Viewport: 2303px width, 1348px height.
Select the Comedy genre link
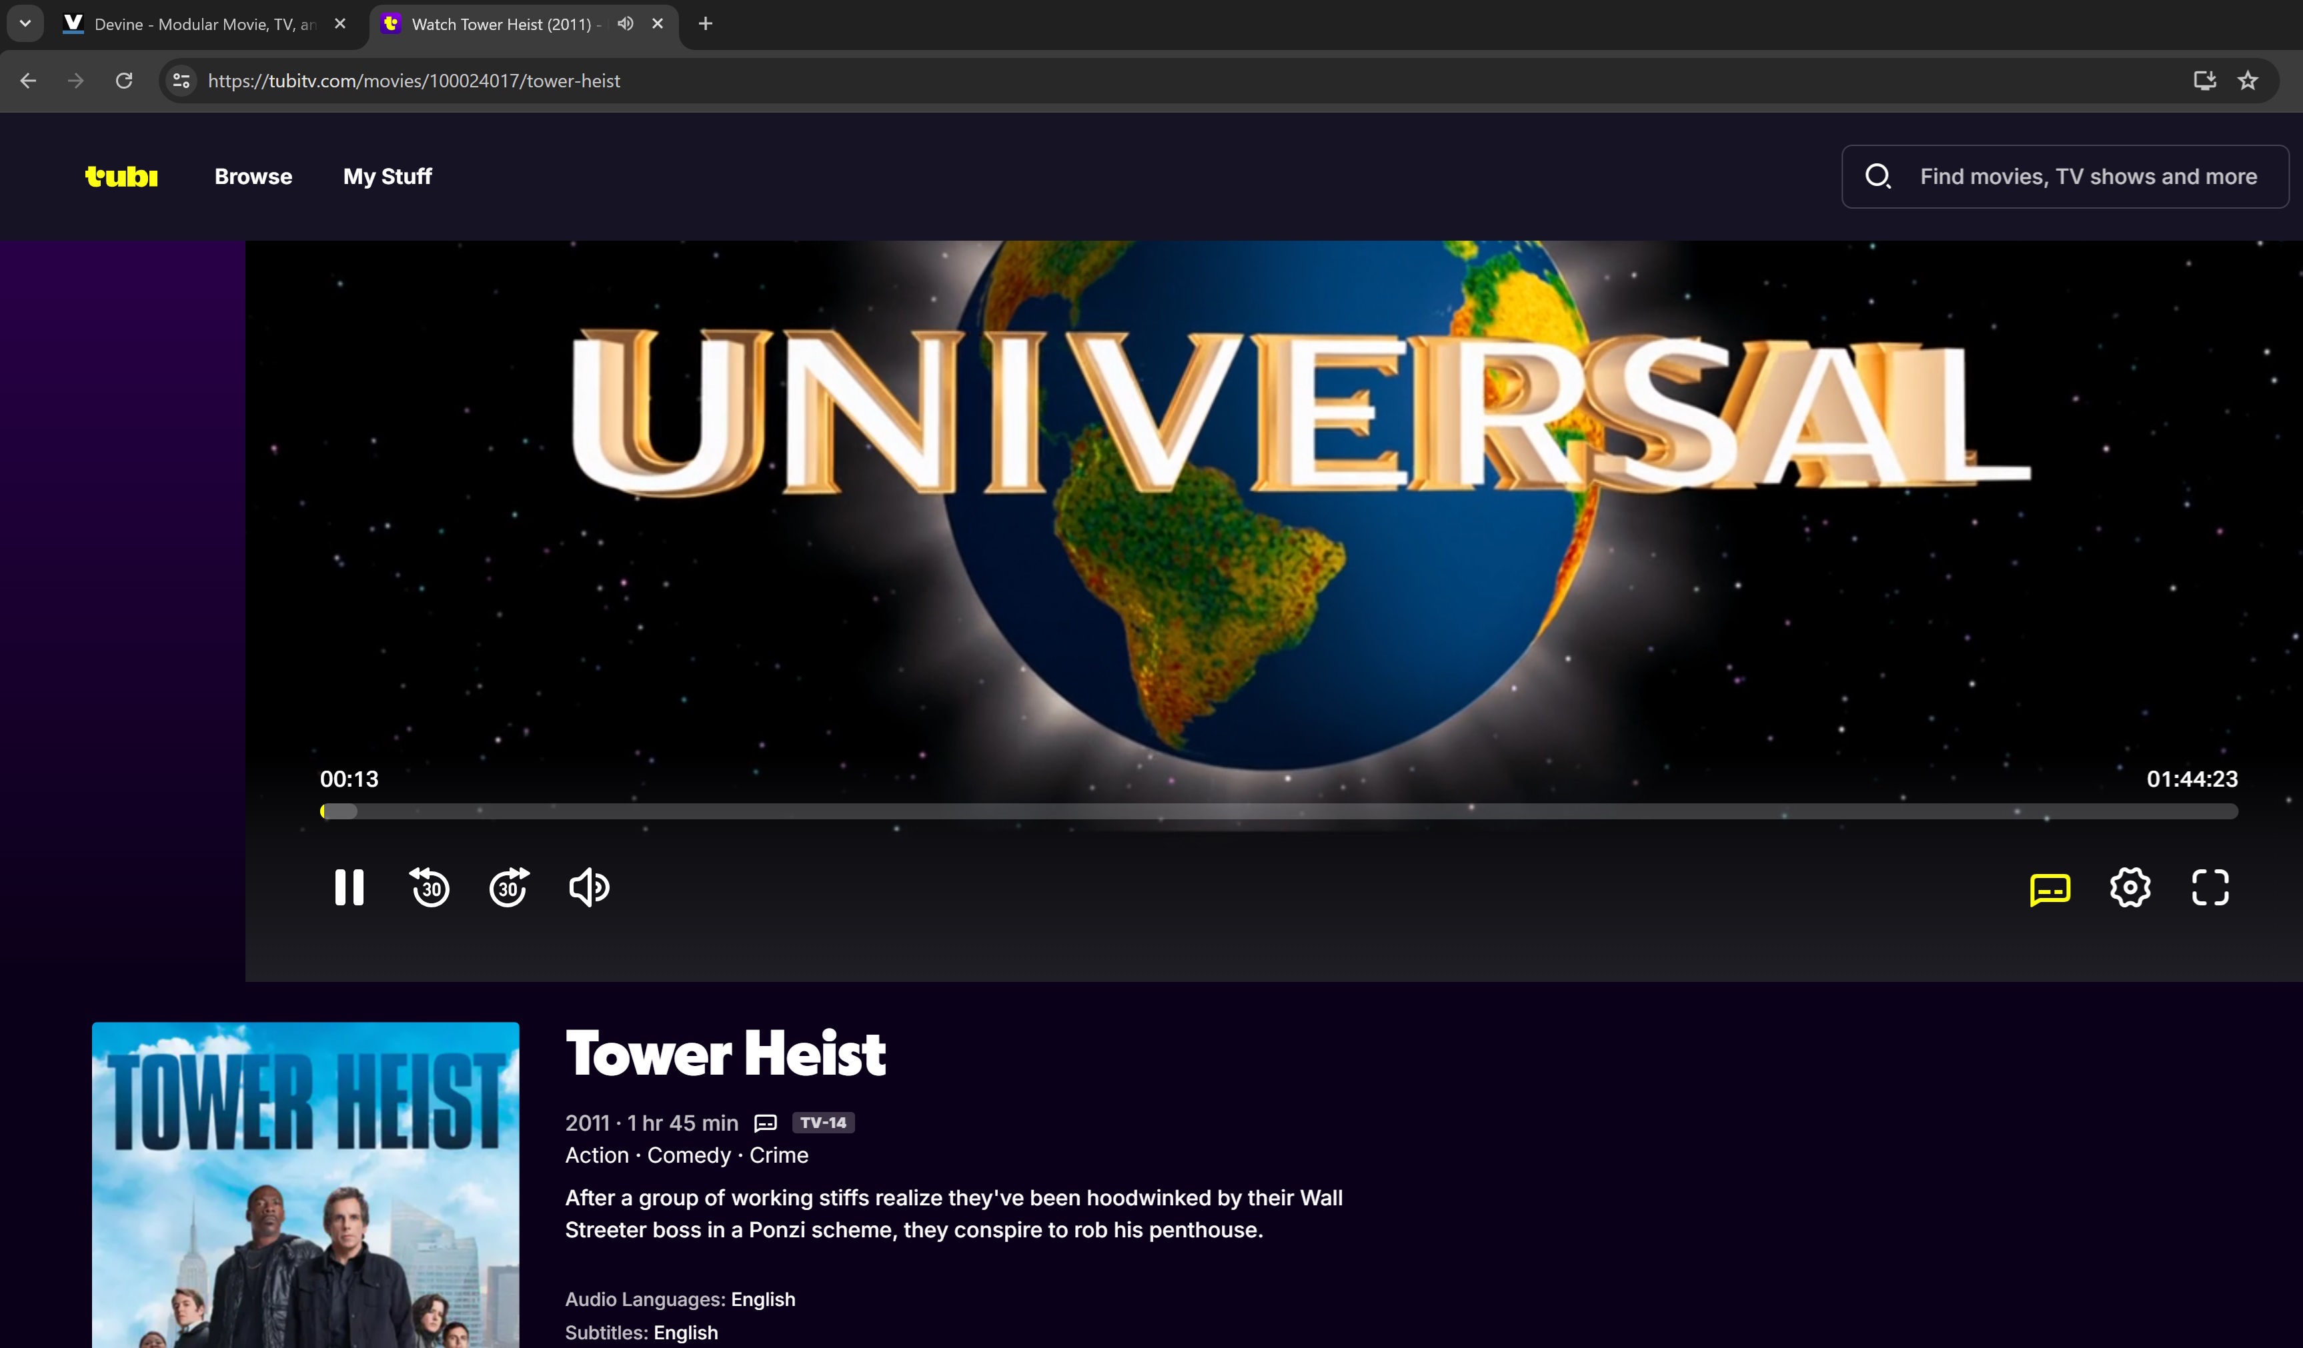tap(689, 1155)
